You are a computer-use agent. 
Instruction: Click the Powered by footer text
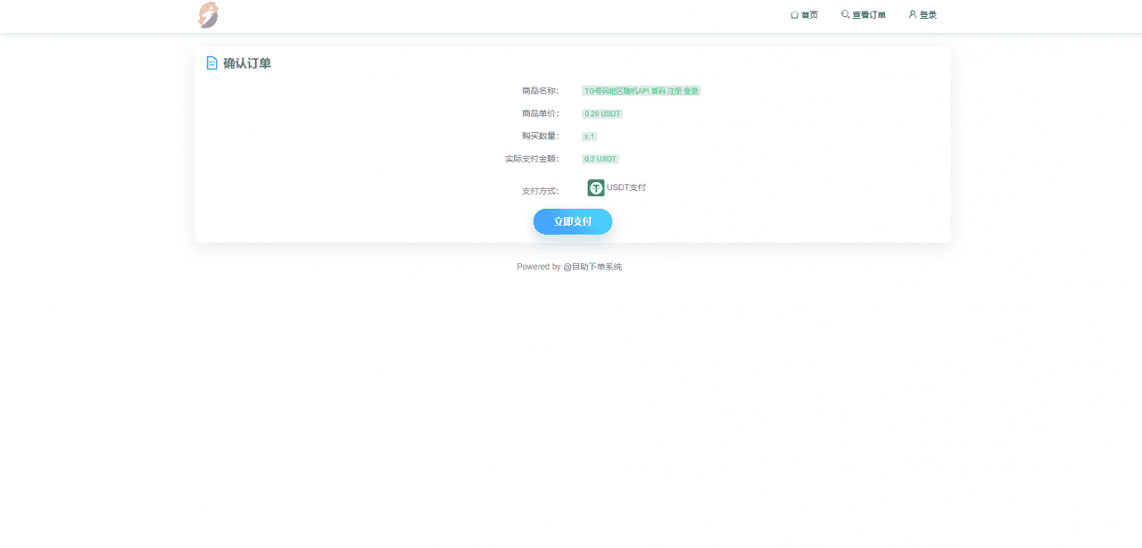[539, 267]
